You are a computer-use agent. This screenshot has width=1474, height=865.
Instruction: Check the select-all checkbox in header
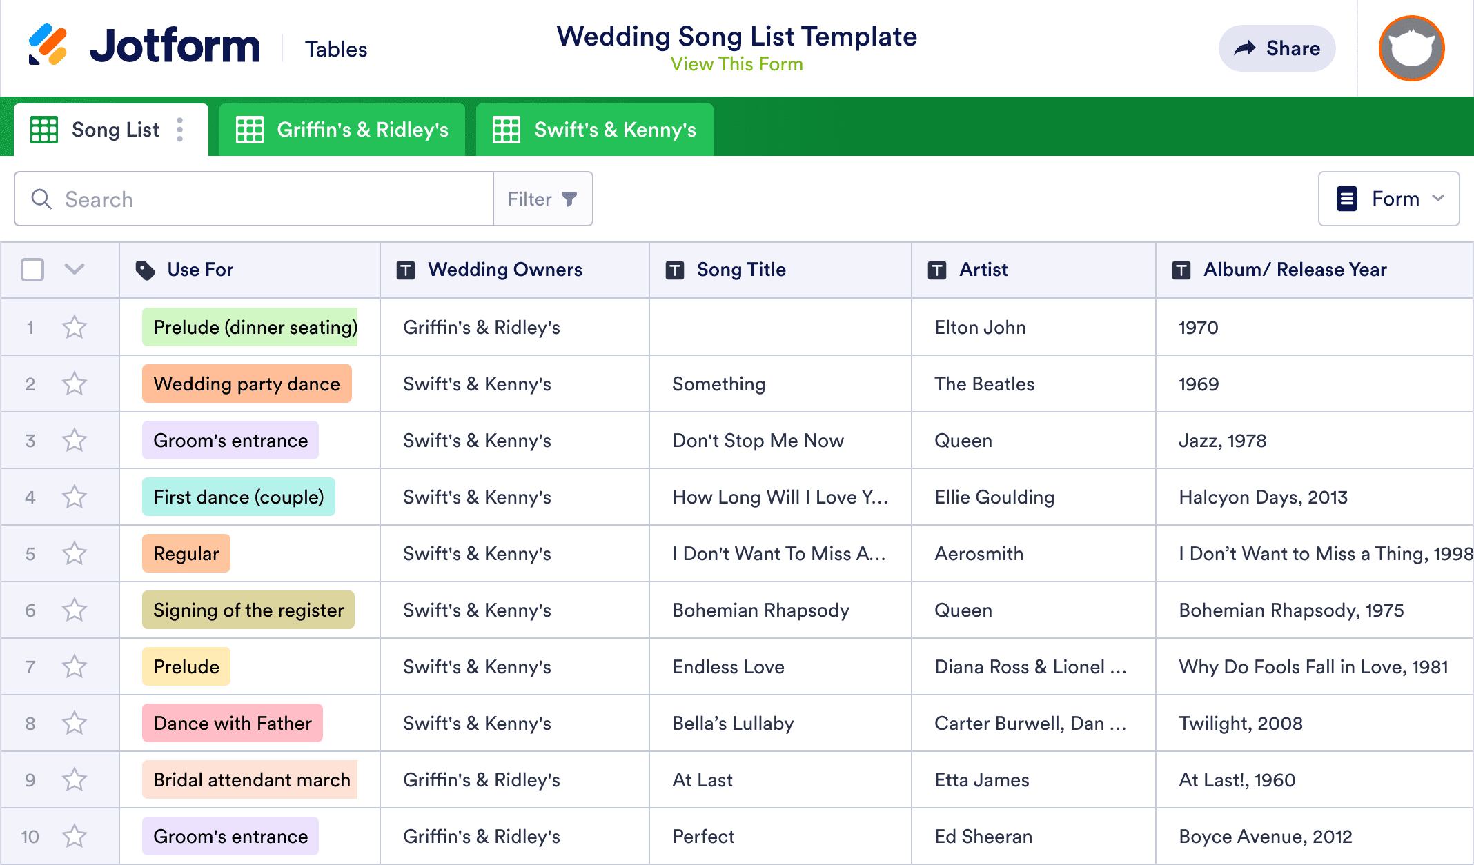tap(32, 270)
